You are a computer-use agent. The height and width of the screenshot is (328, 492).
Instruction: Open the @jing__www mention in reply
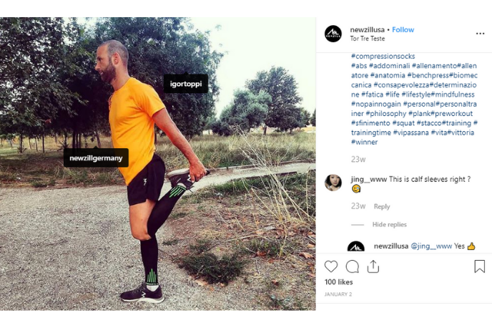point(431,246)
